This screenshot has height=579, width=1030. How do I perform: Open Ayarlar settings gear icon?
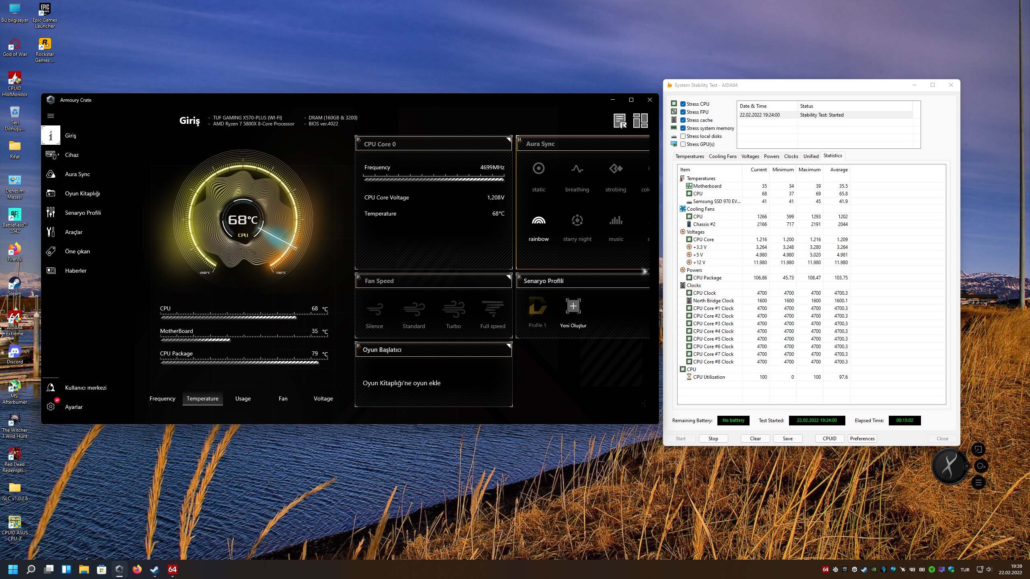[51, 407]
